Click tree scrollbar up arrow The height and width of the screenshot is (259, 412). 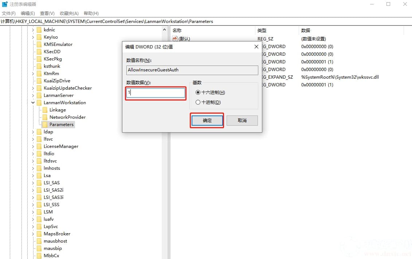click(165, 30)
